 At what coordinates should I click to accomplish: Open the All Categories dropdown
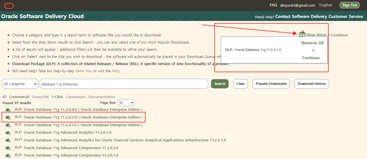[20, 84]
